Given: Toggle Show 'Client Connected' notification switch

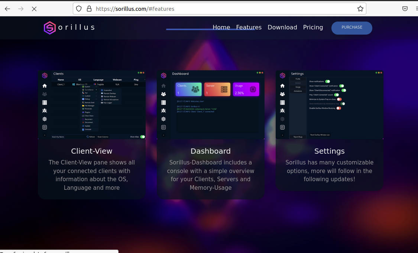Looking at the screenshot, I should pyautogui.click(x=341, y=86).
